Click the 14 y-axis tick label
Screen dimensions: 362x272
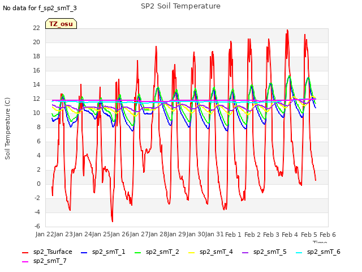coord(36,84)
